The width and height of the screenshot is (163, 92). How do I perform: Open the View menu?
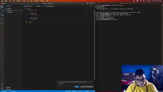24,1
